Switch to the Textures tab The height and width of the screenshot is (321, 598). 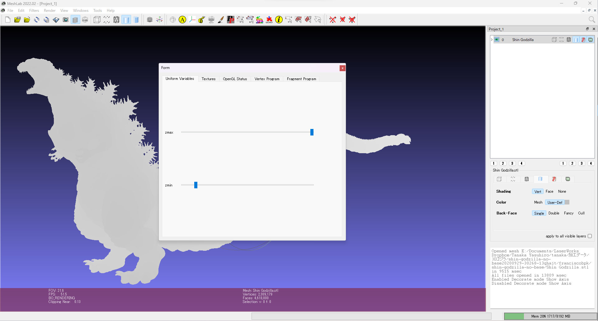coord(209,79)
